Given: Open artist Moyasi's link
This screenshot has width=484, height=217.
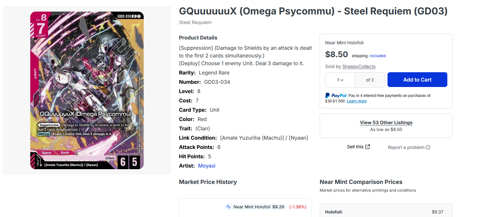Looking at the screenshot, I should (x=206, y=166).
